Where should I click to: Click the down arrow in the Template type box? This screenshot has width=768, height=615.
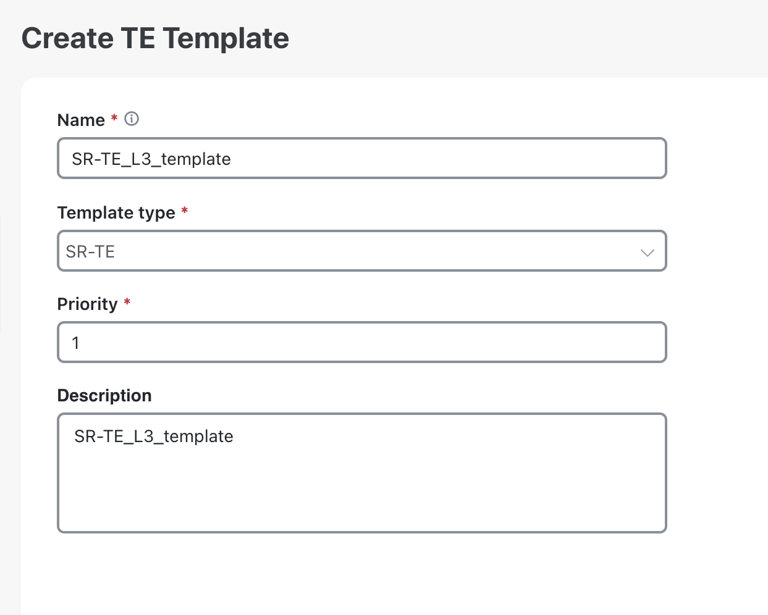pos(647,253)
